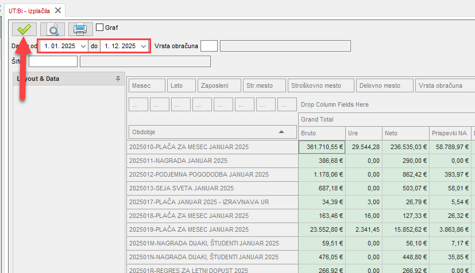
Task: Click Prispevki cell 58.789,97 €
Action: (450, 147)
